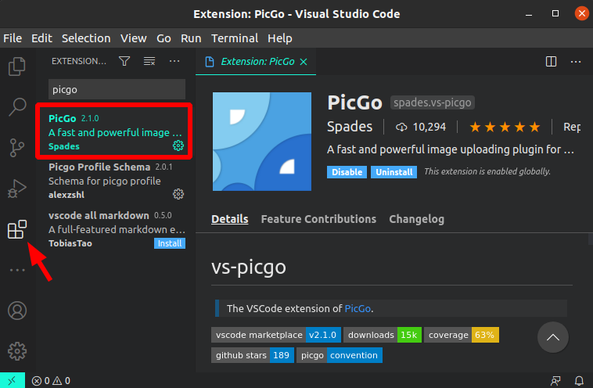Click the picgo convention badge
Screen dimensions: 593x388
point(340,355)
